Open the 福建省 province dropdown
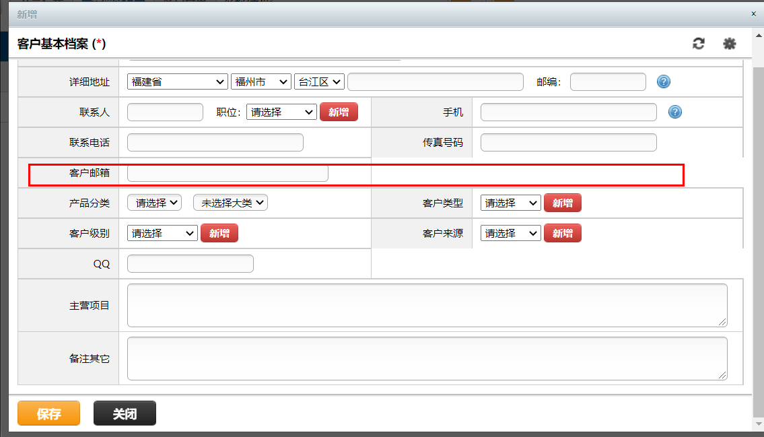 coord(177,82)
